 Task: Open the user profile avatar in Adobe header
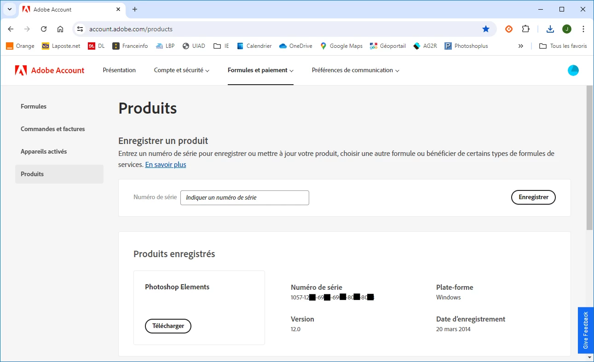point(573,70)
